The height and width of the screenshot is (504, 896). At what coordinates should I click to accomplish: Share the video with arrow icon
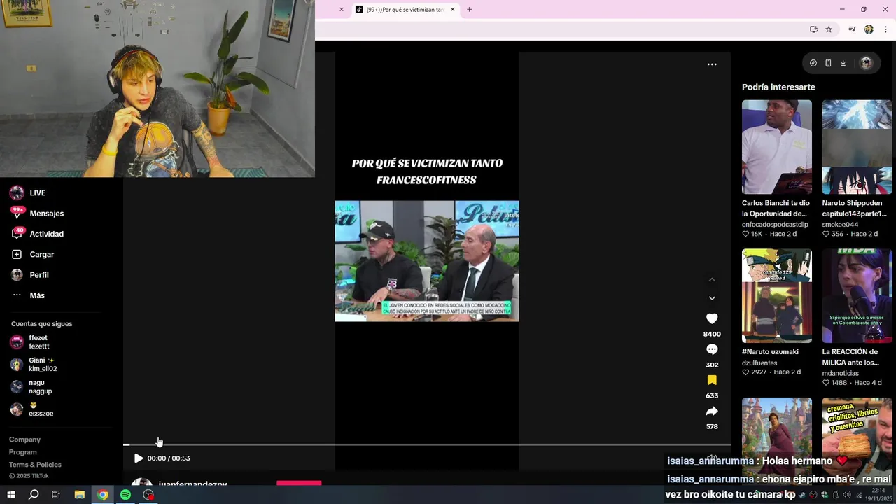[x=712, y=411]
